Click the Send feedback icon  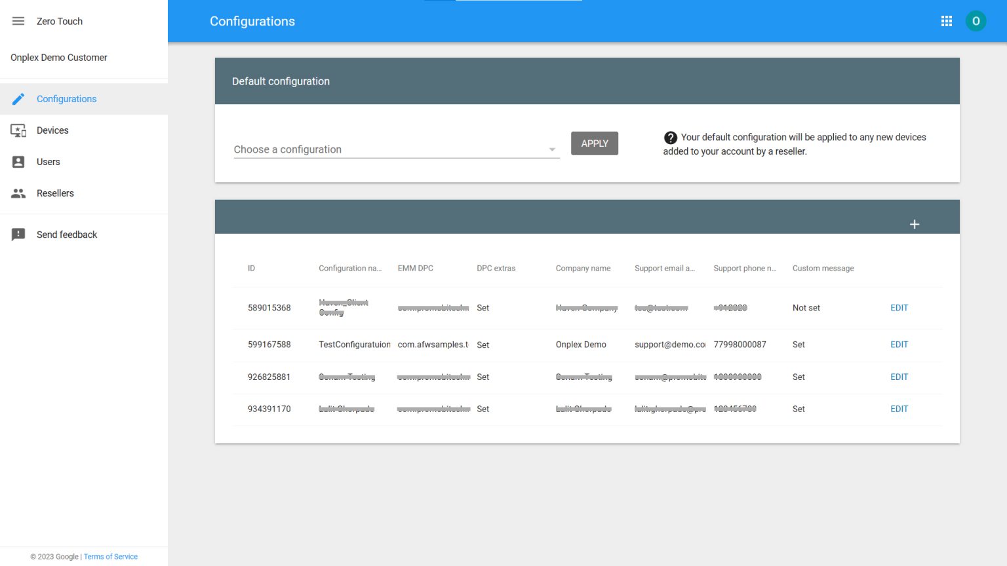click(18, 234)
